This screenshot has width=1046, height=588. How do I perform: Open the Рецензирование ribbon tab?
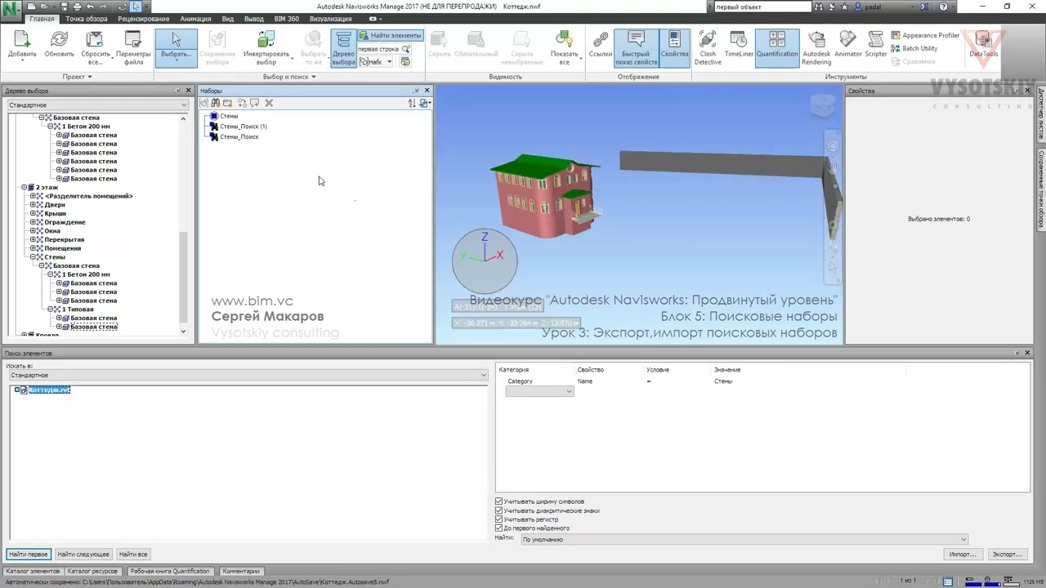point(144,19)
